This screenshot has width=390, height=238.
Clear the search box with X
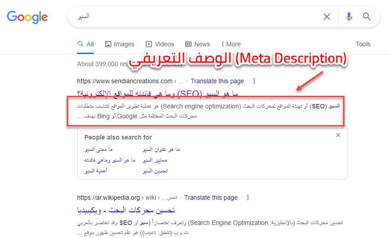coord(326,17)
